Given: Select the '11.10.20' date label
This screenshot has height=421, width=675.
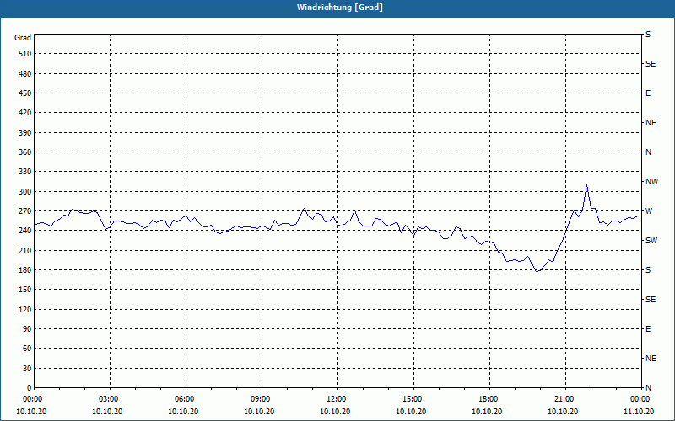Looking at the screenshot, I should point(639,412).
